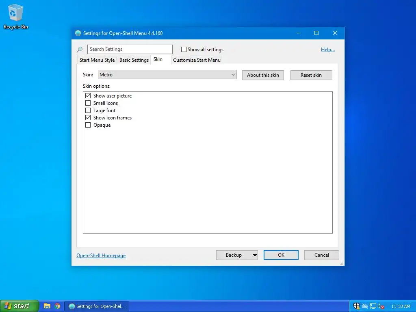Maximize the Open-Shell settings window
Screen dimensions: 416x312
click(x=316, y=33)
